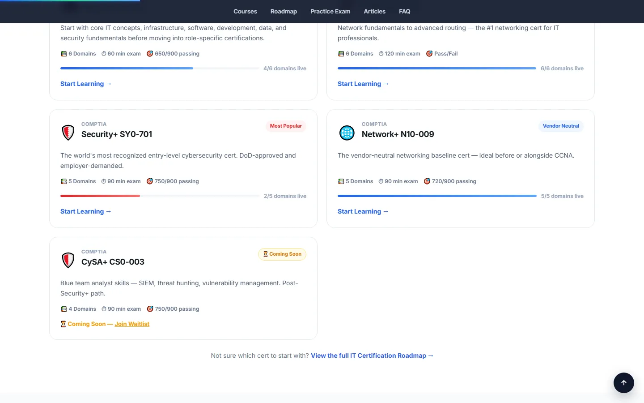
Task: Start Learning the Network+ N10-009 course
Action: click(363, 211)
